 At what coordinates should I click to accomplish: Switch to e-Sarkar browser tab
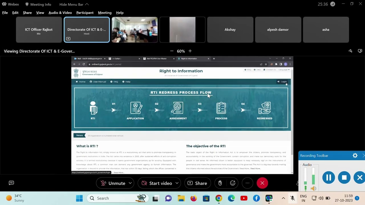pos(124,58)
